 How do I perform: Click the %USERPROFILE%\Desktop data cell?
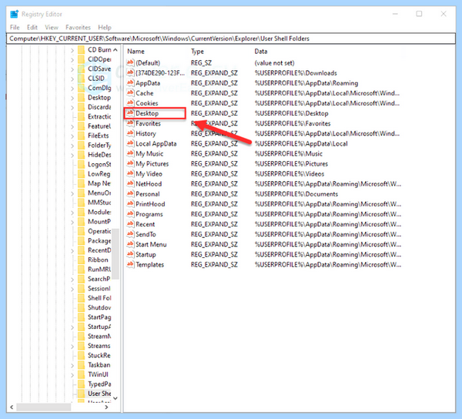(291, 113)
